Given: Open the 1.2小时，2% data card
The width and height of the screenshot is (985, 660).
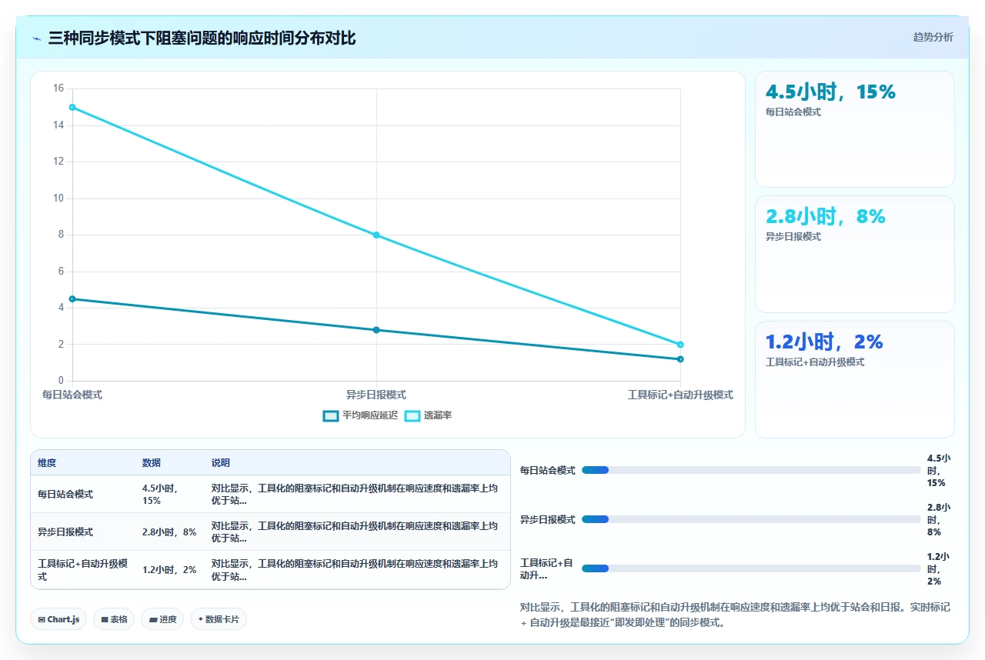Looking at the screenshot, I should pos(854,379).
